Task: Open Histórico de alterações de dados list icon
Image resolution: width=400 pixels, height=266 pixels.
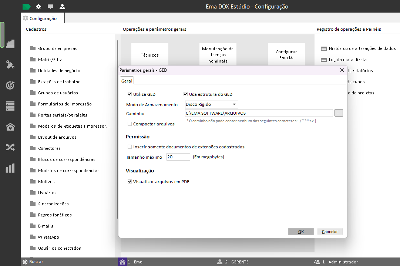Action: (324, 48)
